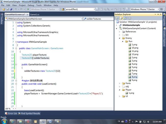Image resolution: width=166 pixels, height=124 pixels.
Task: Open the Edit menu
Action: [8, 5]
